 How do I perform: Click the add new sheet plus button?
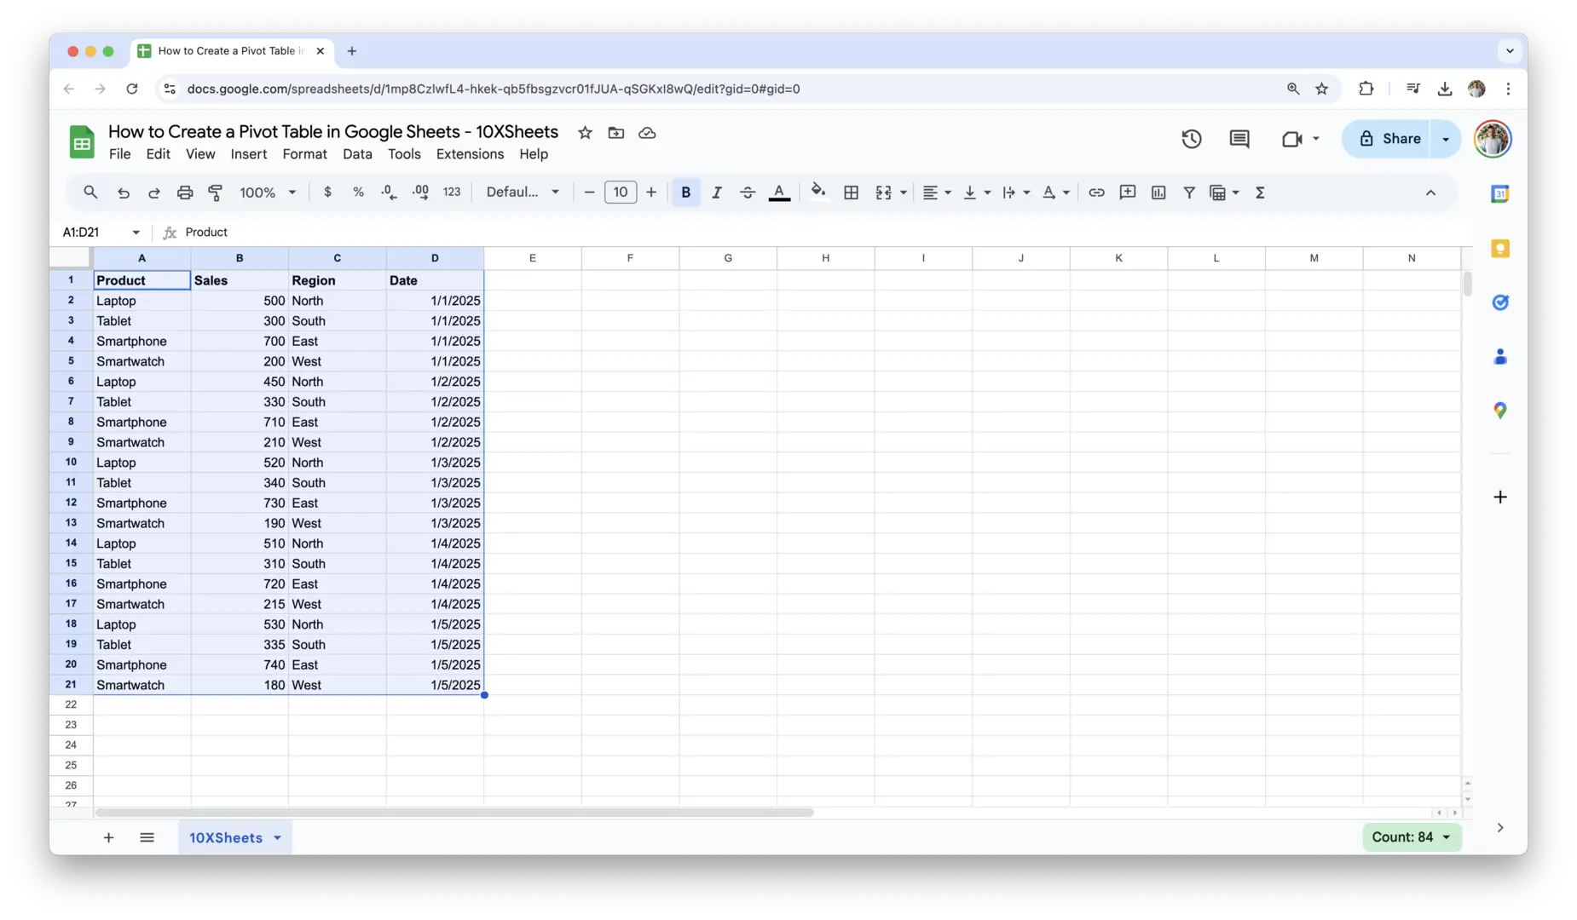point(108,838)
